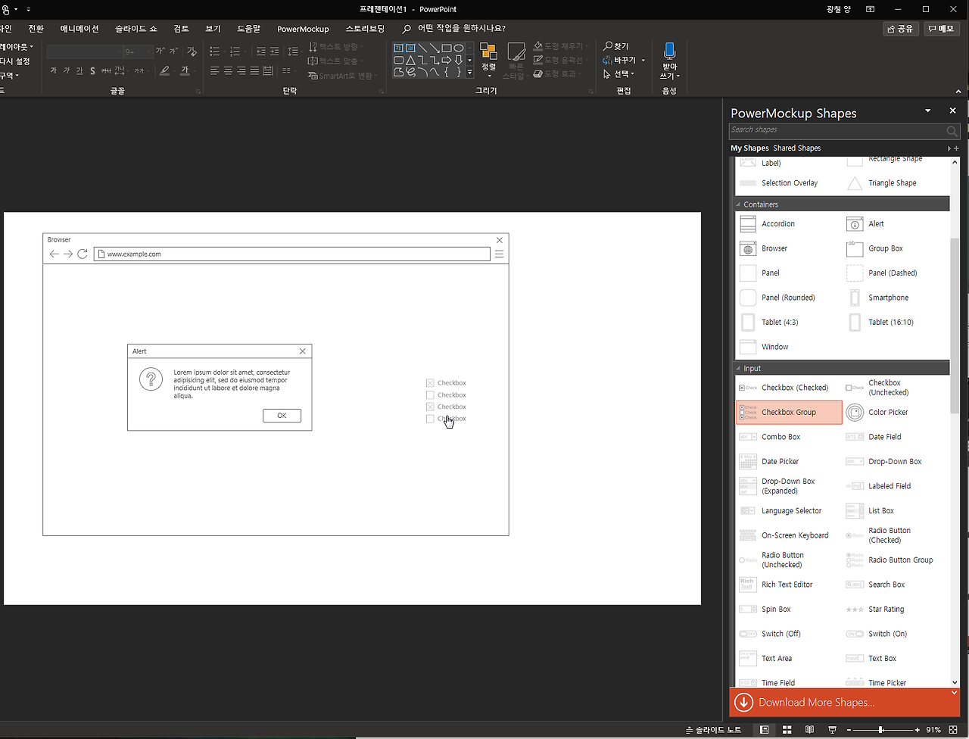Image resolution: width=969 pixels, height=739 pixels.
Task: Open the PowerMockup panel options dropdown arrow
Action: click(x=928, y=111)
